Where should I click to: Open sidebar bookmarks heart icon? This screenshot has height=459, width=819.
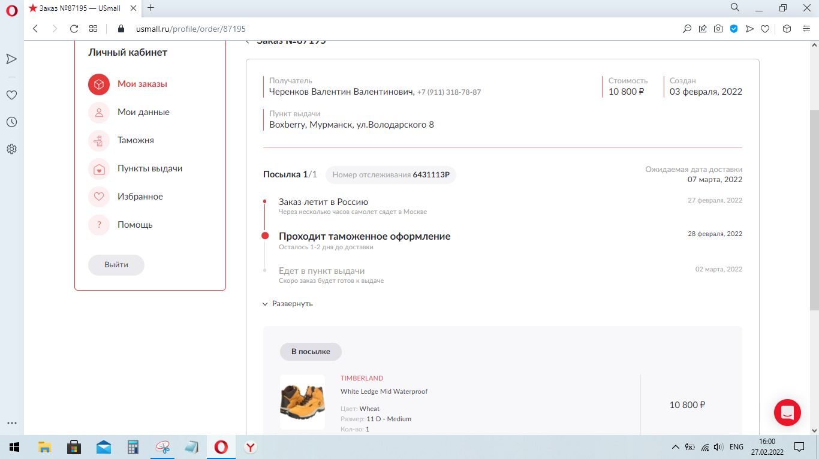pyautogui.click(x=11, y=95)
